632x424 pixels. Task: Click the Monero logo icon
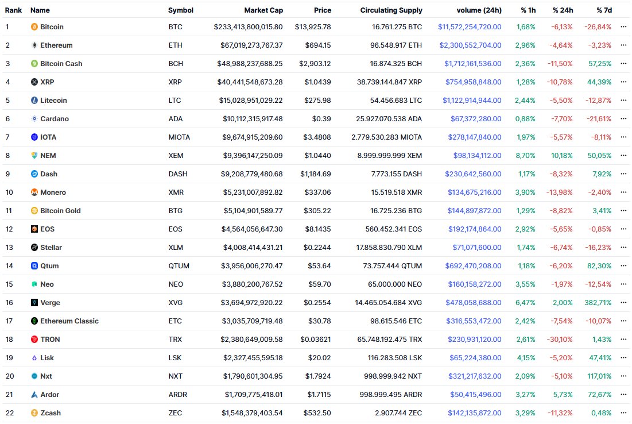34,192
